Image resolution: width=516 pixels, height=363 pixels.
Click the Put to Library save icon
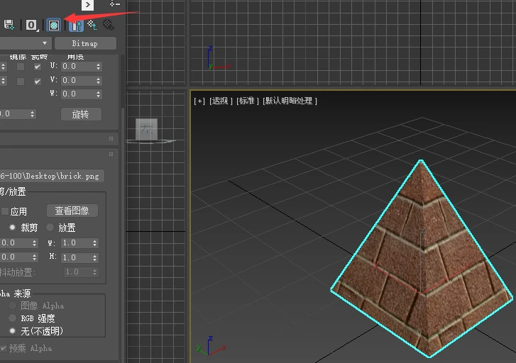tap(9, 25)
